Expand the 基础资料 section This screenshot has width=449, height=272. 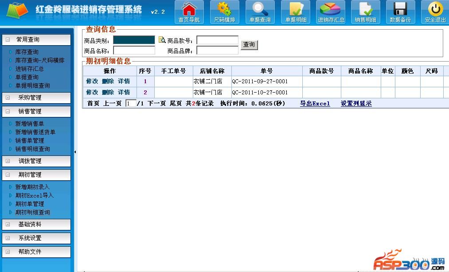[36, 224]
